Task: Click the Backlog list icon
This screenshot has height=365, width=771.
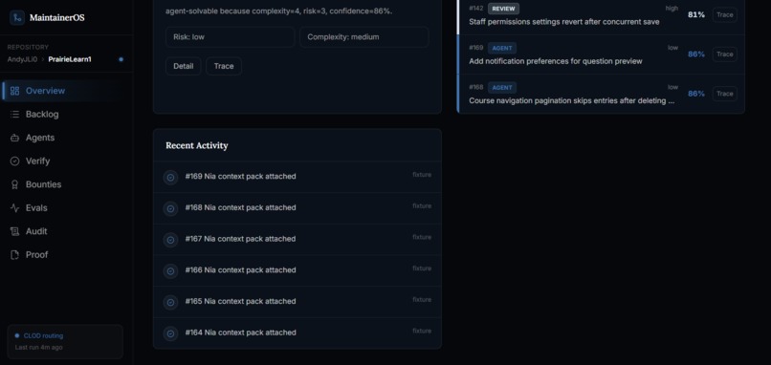Action: point(14,114)
